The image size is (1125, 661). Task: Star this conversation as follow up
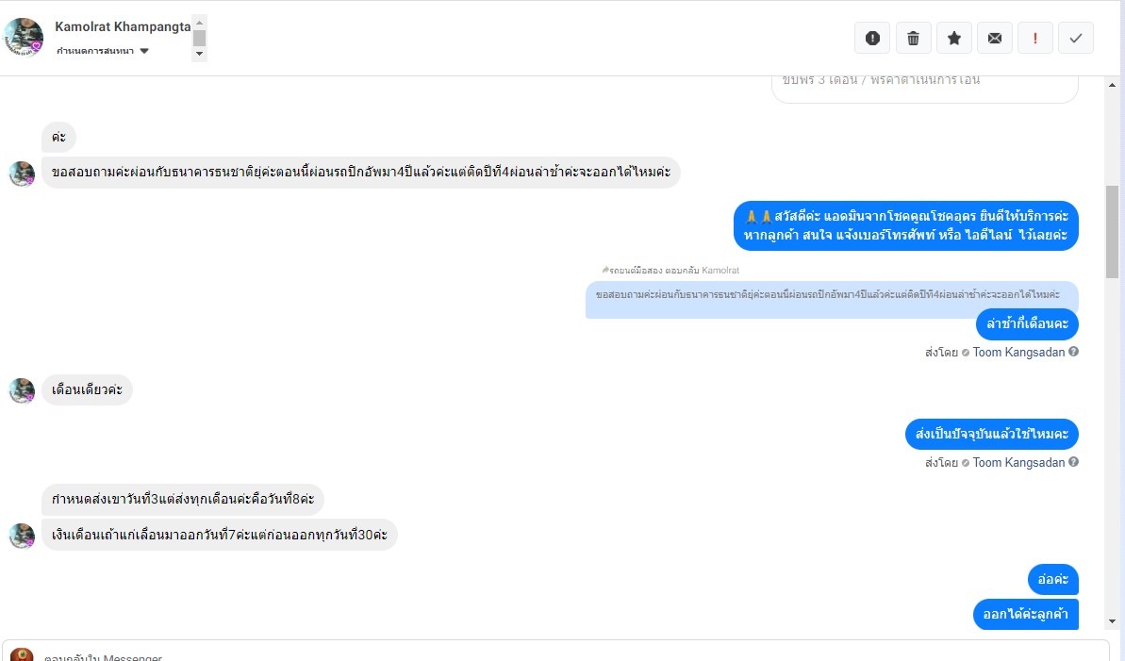(953, 38)
